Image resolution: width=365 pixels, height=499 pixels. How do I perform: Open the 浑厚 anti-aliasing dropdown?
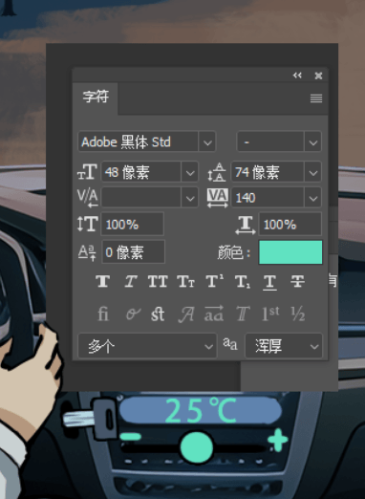click(x=284, y=346)
